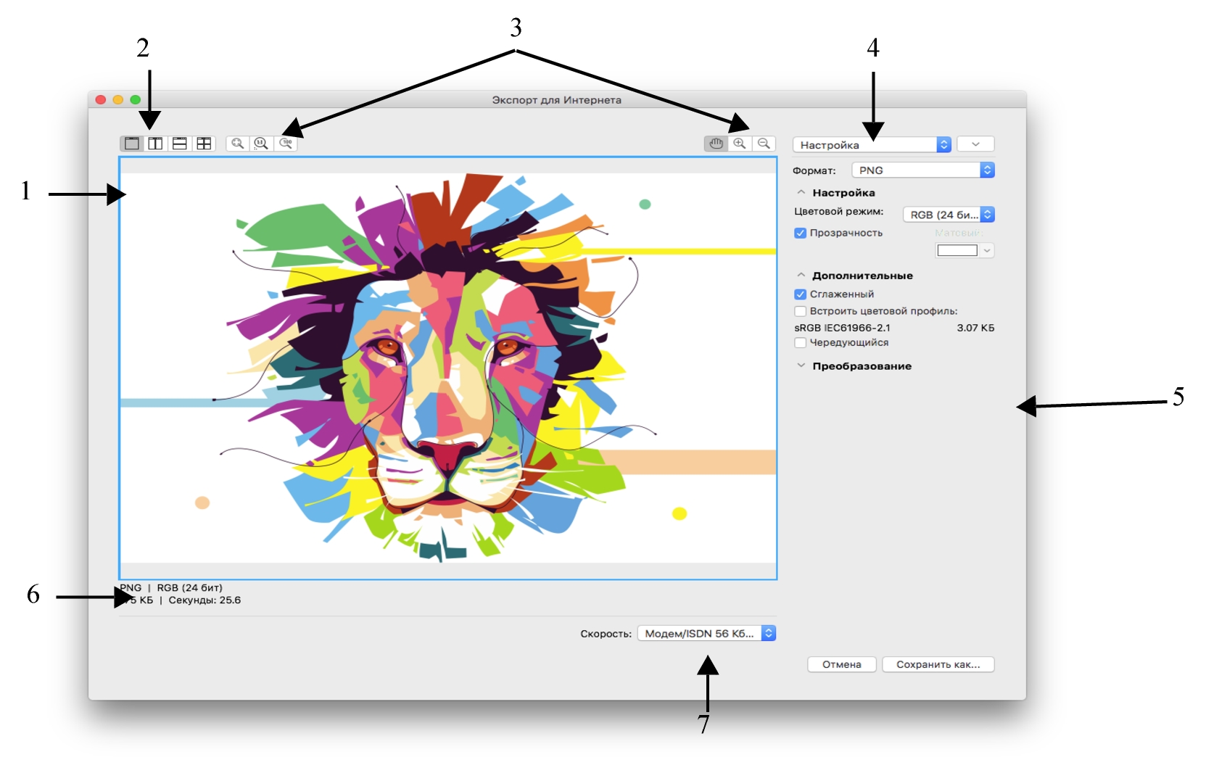Click the zoom-to-fit magnifier icon
1206x773 pixels.
click(x=237, y=144)
